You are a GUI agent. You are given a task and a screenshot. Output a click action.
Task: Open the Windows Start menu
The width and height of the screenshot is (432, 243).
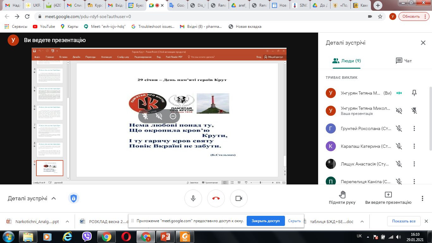pos(9,236)
